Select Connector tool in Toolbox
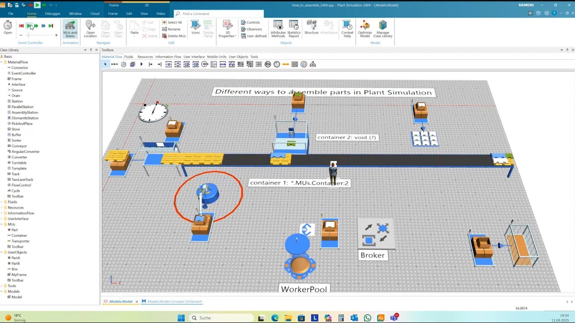Viewport: 575px width, 323px height. (114, 65)
